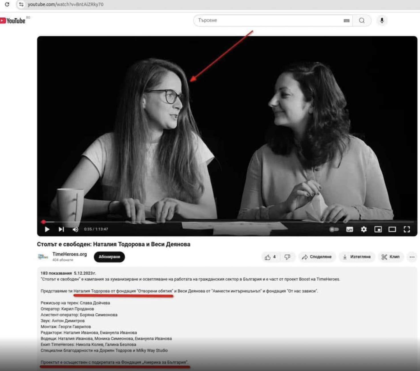Viewport: 420px width, 371px height.
Task: Open the TimeHeroes.org channel avatar
Action: pos(43,257)
